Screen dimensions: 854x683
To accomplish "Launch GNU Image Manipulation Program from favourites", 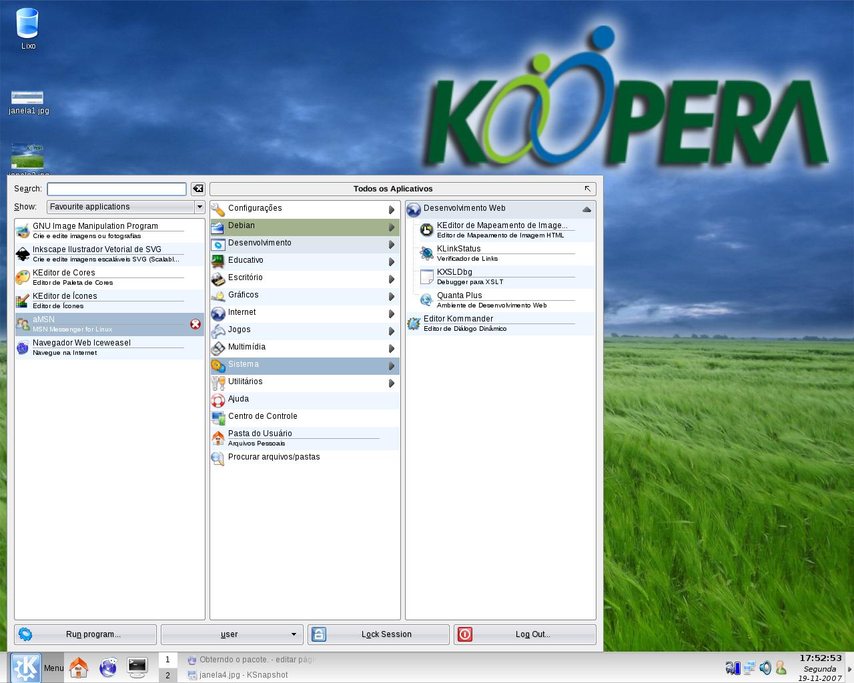I will (109, 231).
